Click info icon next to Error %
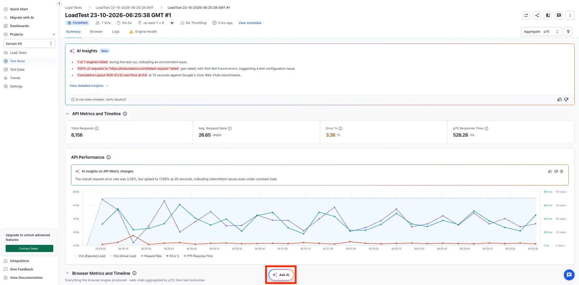 (340, 128)
